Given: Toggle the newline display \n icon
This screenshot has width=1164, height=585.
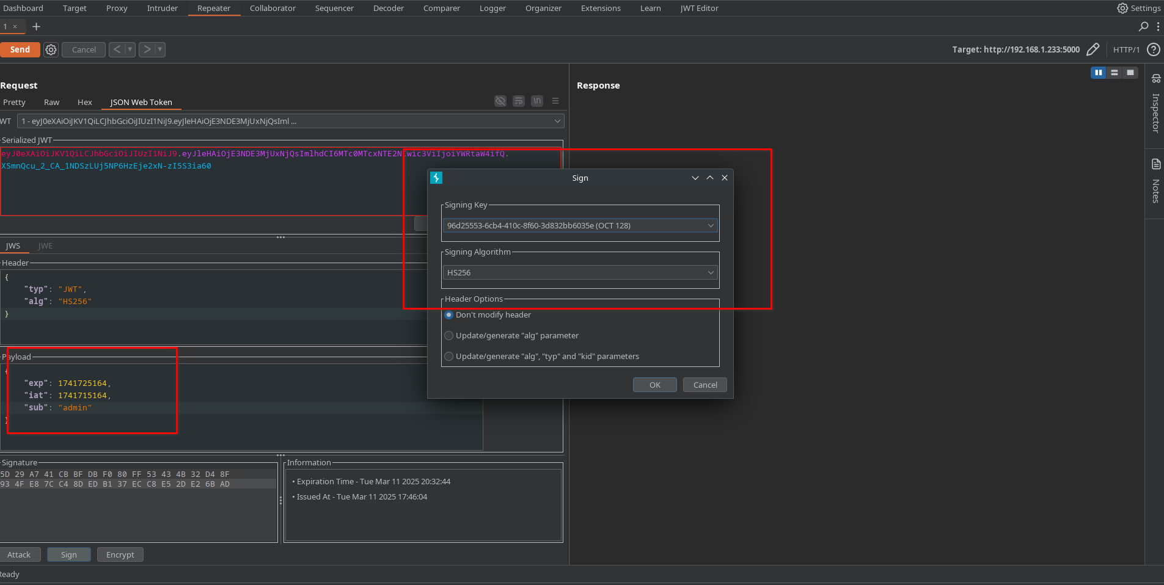Looking at the screenshot, I should 536,101.
